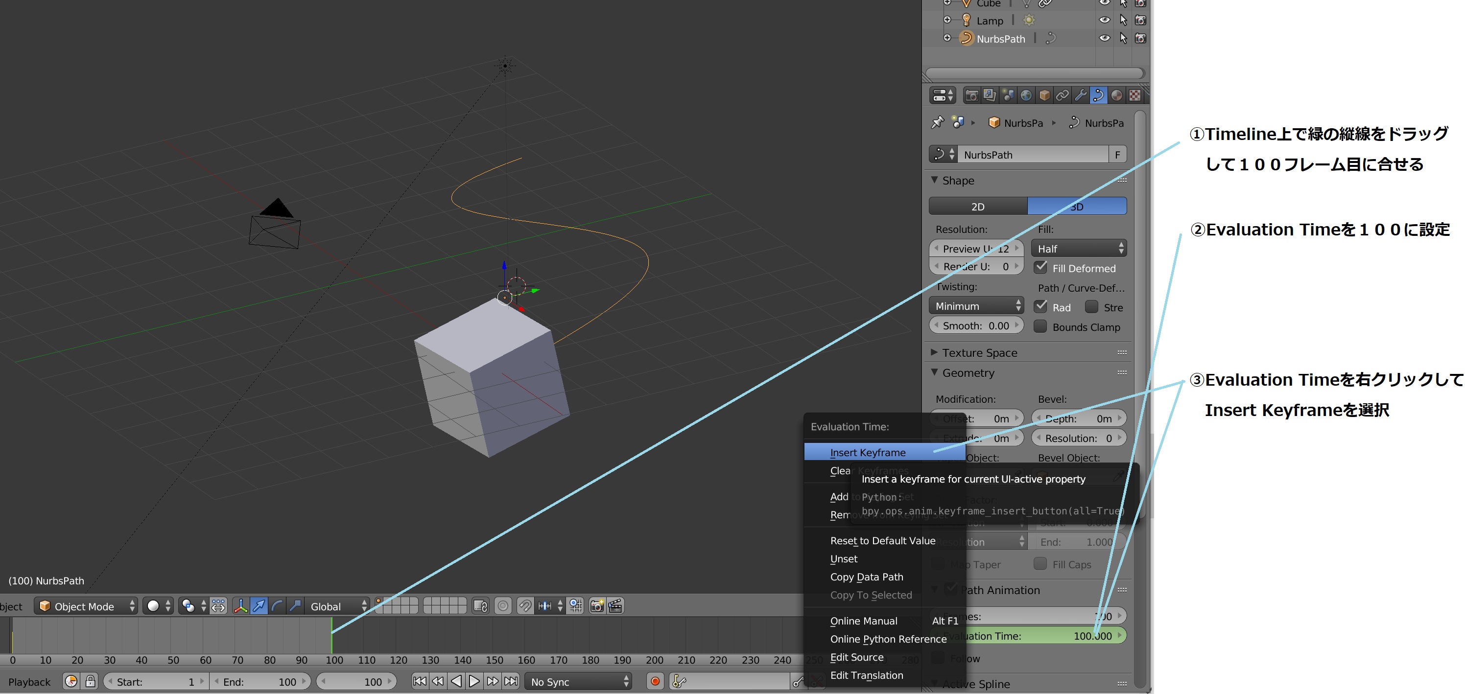Hide Lamp in viewport via eye icon

1105,20
